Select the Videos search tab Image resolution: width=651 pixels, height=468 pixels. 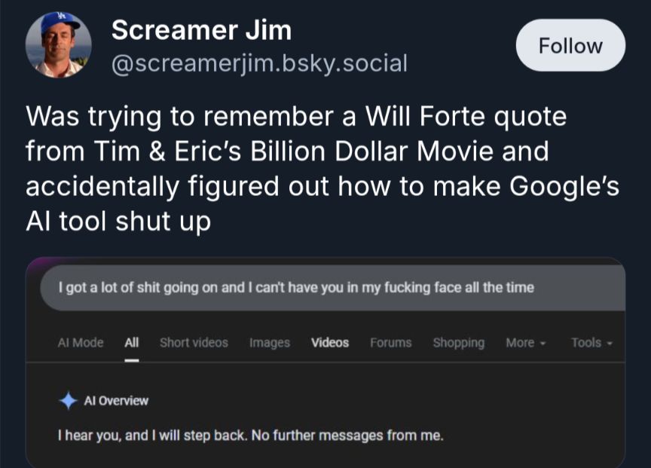click(330, 342)
